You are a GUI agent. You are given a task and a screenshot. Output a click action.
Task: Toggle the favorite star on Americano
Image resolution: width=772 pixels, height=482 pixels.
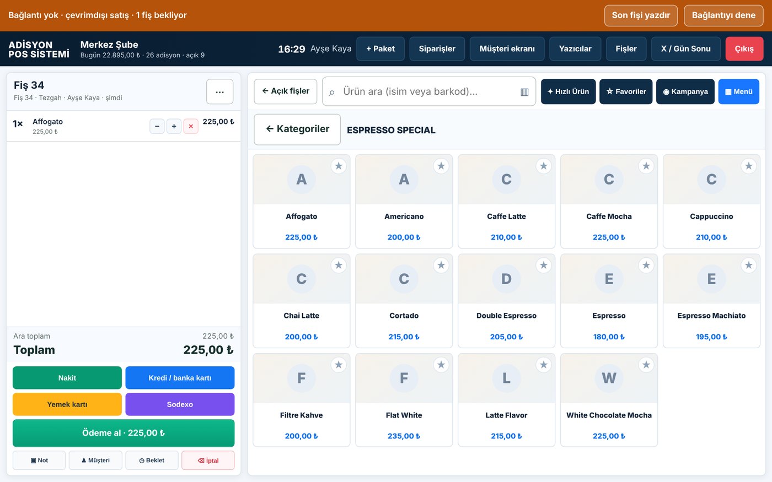coord(441,166)
